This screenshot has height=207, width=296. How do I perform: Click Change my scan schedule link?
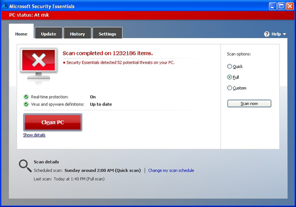tap(171, 170)
